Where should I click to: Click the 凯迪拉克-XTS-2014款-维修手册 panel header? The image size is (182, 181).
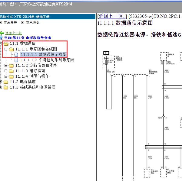(x=48, y=17)
